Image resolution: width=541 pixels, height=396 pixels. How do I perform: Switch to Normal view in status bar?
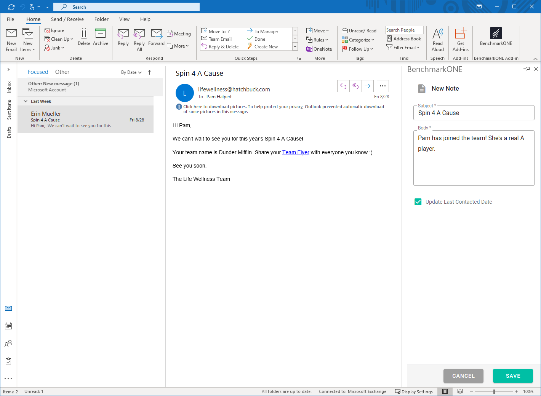445,391
